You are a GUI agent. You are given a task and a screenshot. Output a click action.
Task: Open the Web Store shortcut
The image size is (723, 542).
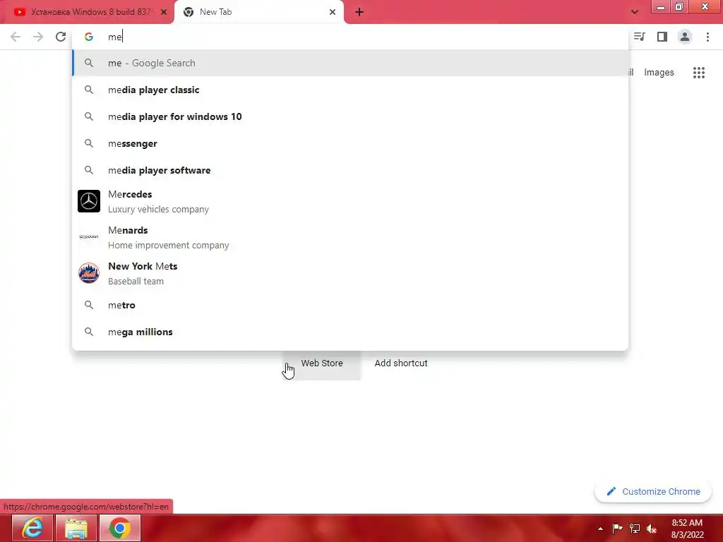(x=322, y=363)
